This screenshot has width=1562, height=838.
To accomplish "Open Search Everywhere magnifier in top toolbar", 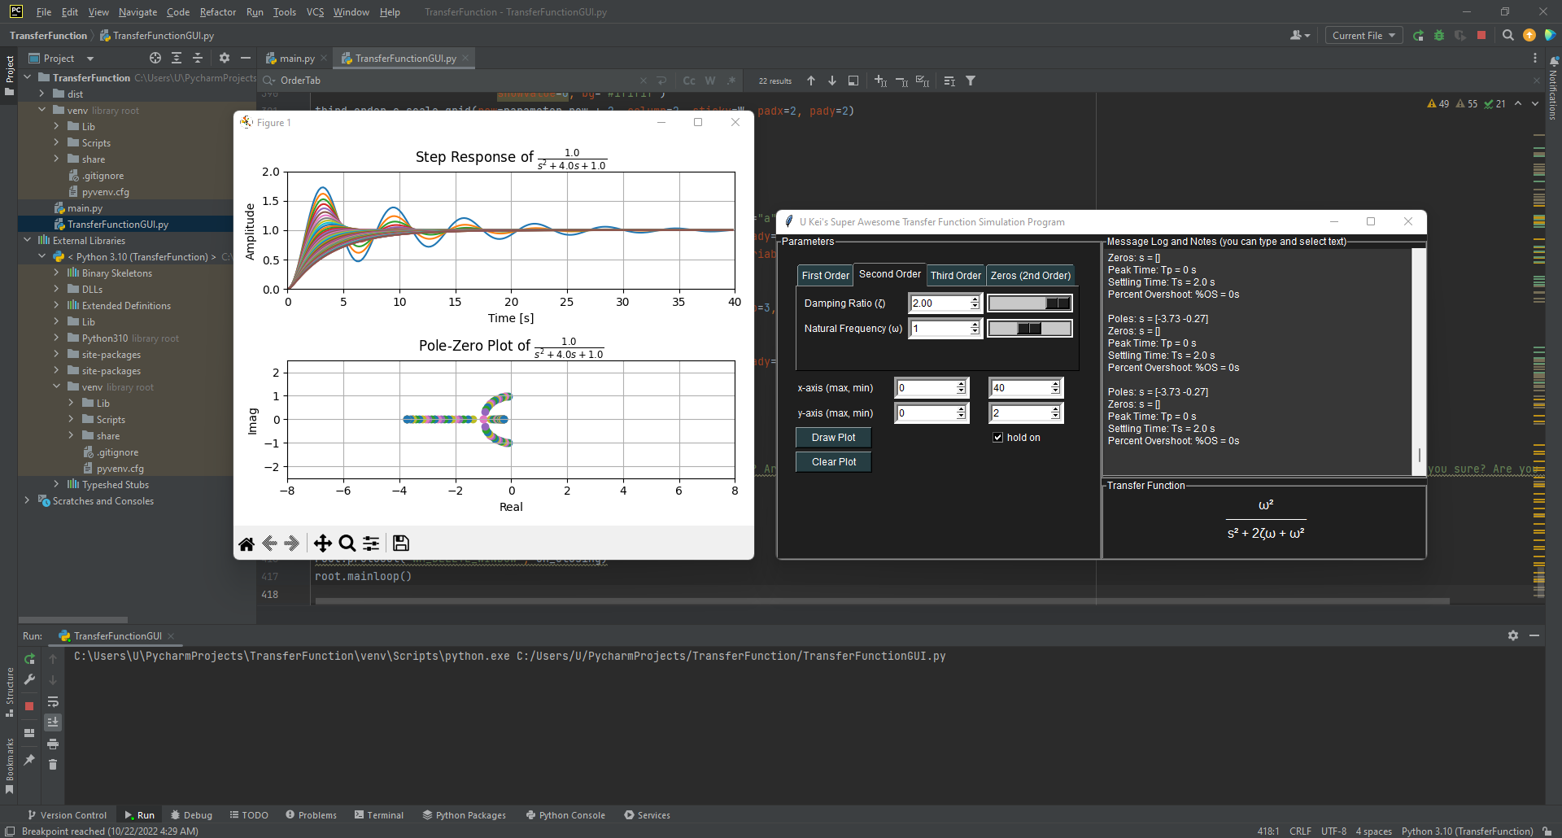I will pyautogui.click(x=1507, y=35).
